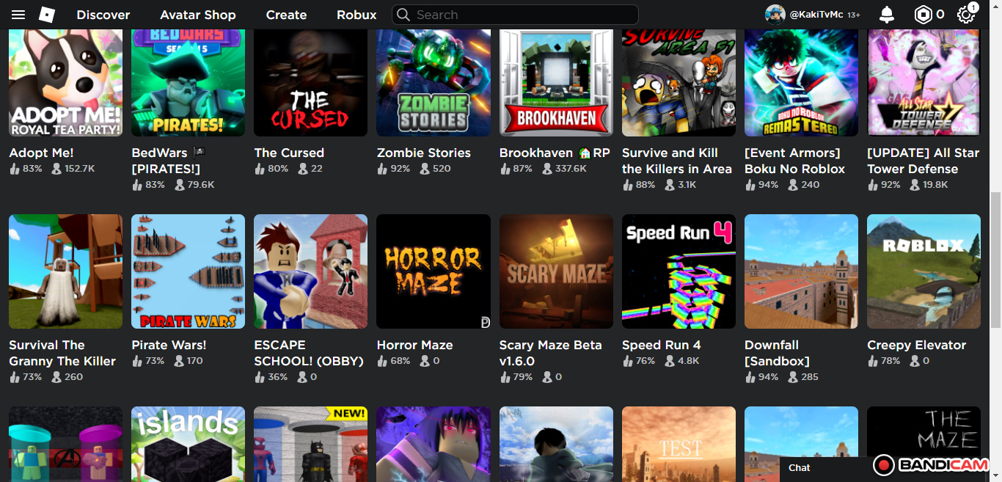
Task: Click the Bandicam record icon
Action: pos(884,464)
